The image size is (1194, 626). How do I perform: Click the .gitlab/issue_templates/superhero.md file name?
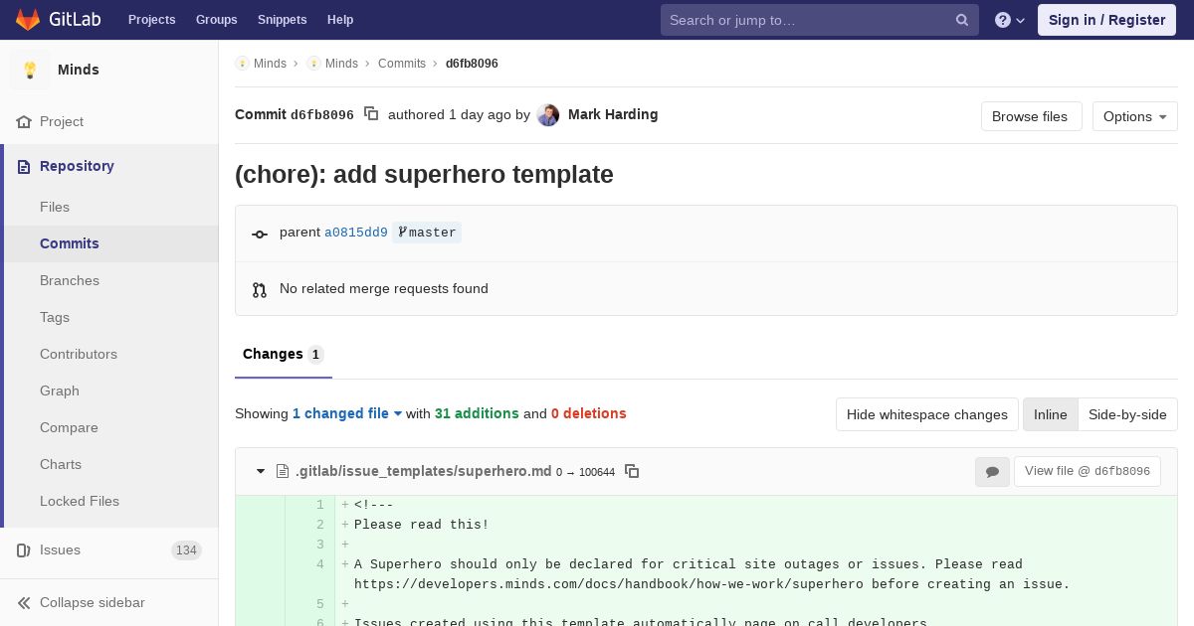click(424, 471)
